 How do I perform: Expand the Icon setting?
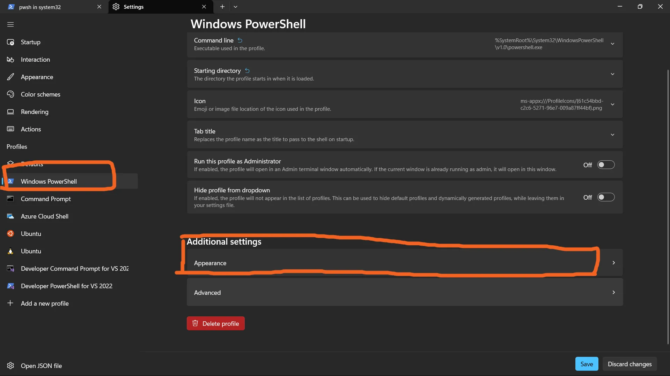[612, 105]
